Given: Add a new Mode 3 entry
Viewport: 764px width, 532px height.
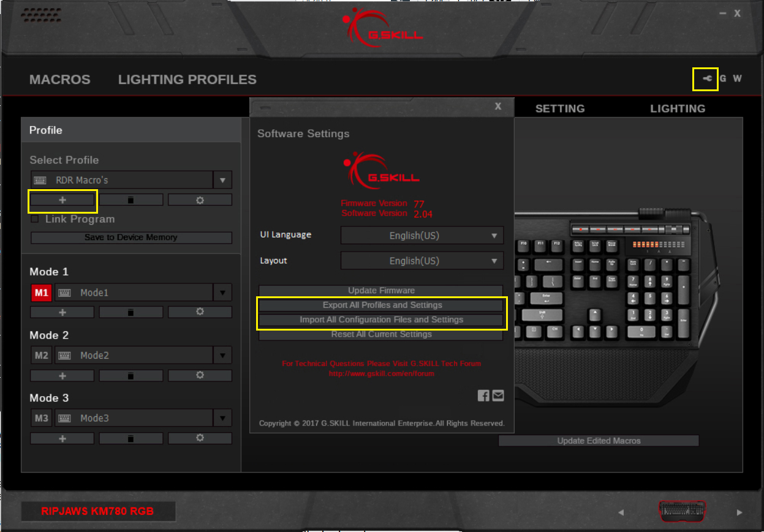Looking at the screenshot, I should (x=62, y=438).
